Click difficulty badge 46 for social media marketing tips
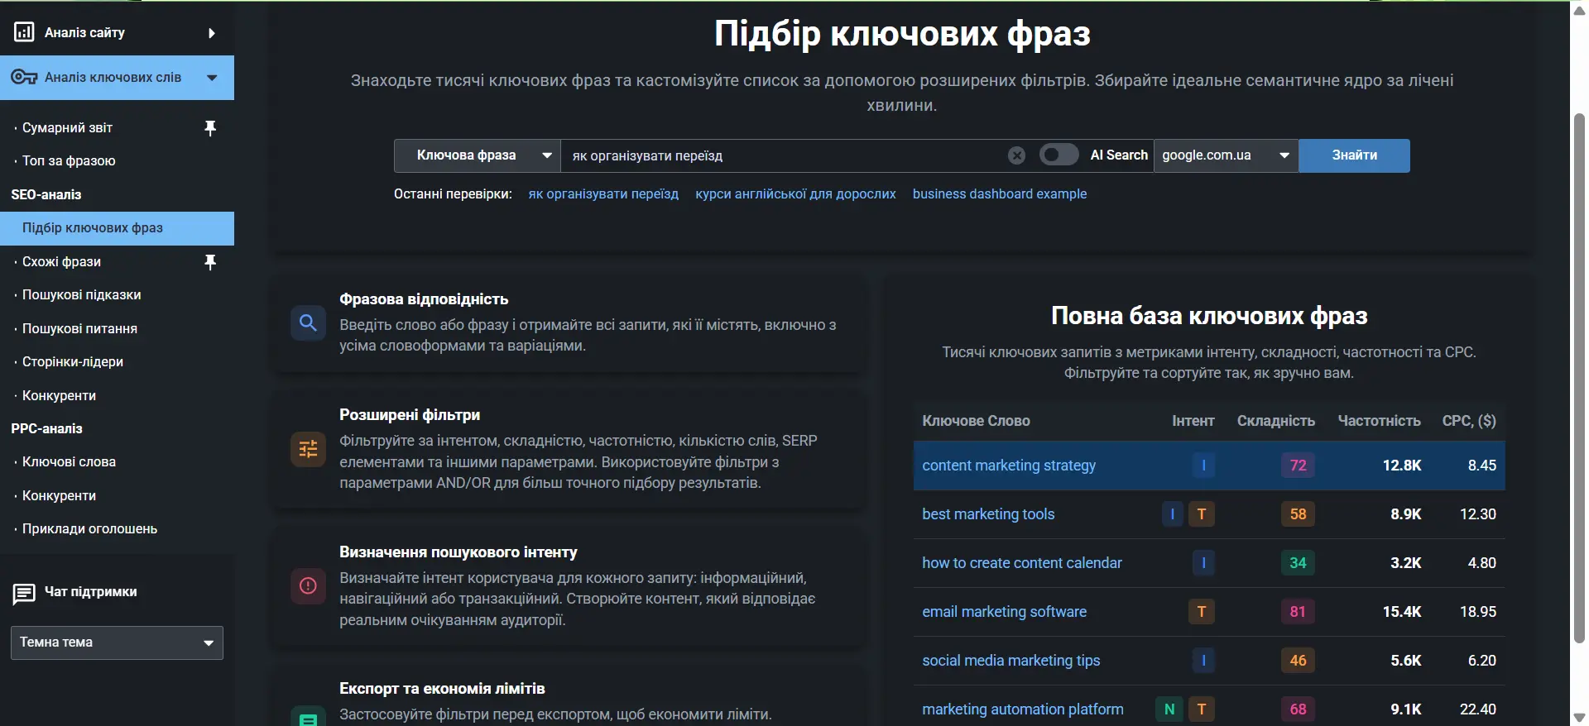The height and width of the screenshot is (726, 1589). pyautogui.click(x=1298, y=661)
